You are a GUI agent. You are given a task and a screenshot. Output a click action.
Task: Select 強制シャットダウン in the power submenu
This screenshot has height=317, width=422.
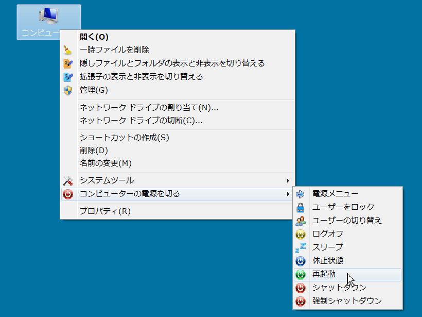[x=347, y=301]
